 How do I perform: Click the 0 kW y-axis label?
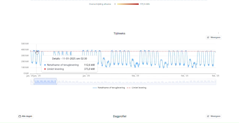coord(26,73)
